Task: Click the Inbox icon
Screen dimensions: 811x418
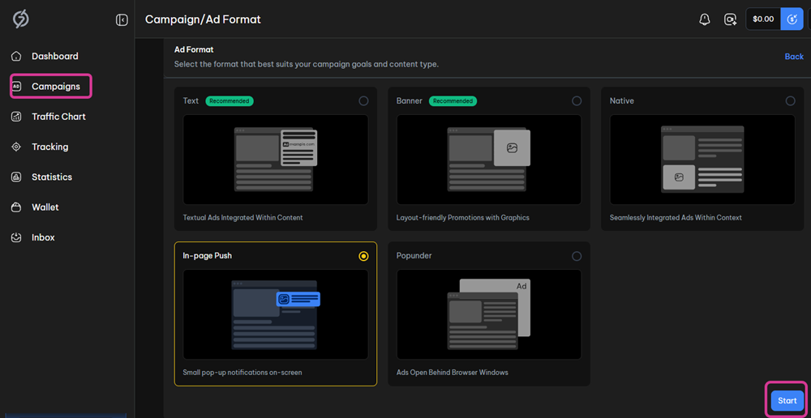Action: pos(16,237)
